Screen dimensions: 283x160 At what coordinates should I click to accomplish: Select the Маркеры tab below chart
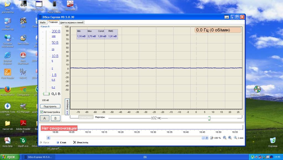coord(100,117)
